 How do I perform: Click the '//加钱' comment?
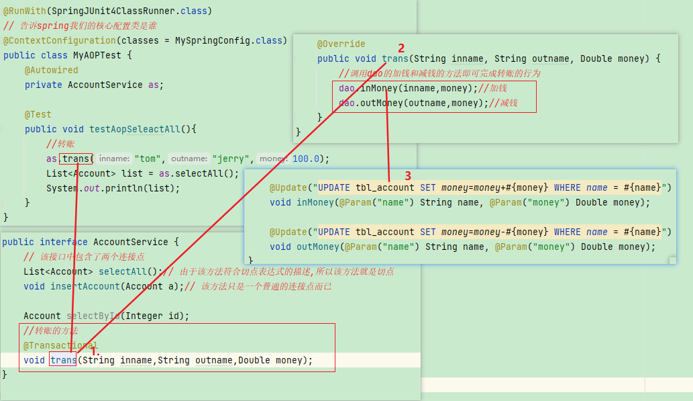pos(493,89)
